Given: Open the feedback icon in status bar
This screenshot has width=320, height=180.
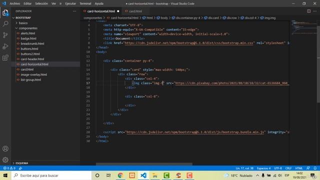Looking at the screenshot, I should pos(308,168).
